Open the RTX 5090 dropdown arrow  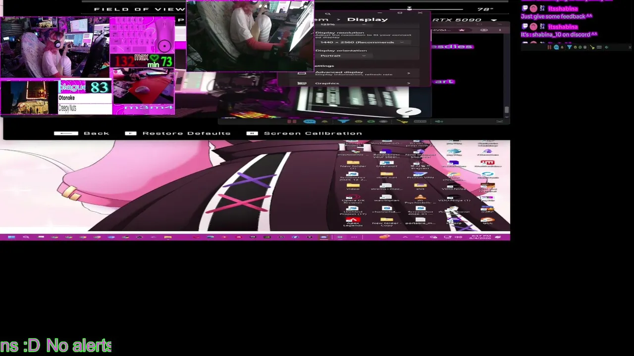click(494, 20)
